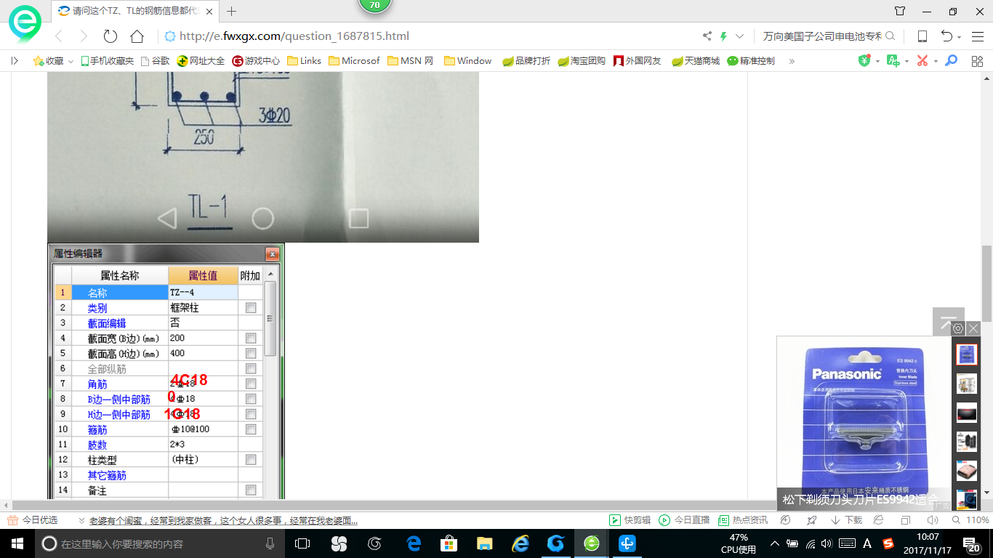The image size is (993, 558).
Task: Open 热点资讯 in the status bar
Action: (743, 520)
